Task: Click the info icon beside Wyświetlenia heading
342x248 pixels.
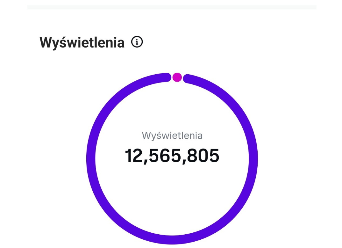Action: tap(137, 42)
